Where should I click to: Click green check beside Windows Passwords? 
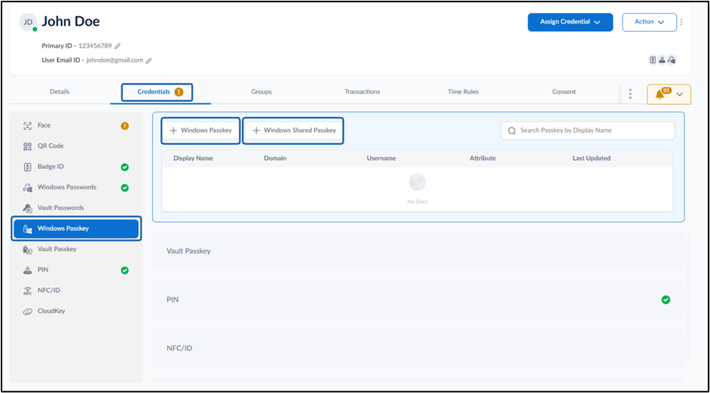pos(125,188)
